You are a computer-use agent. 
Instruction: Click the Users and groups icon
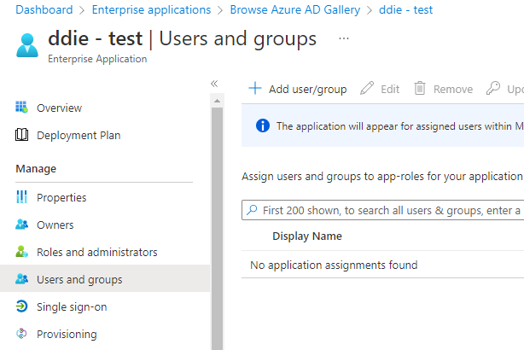[21, 278]
